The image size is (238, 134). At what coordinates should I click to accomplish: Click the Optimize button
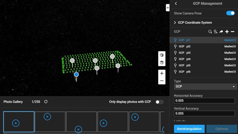pyautogui.click(x=222, y=129)
